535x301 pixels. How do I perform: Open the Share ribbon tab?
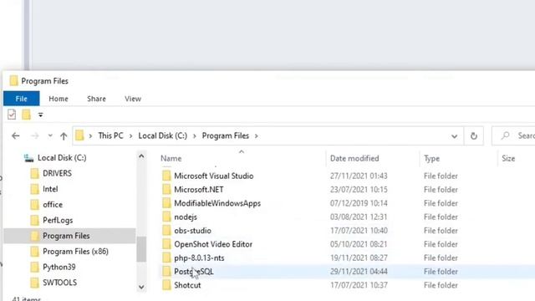[x=96, y=99]
